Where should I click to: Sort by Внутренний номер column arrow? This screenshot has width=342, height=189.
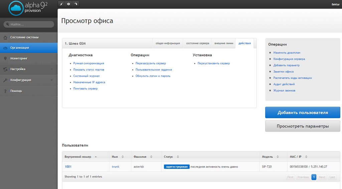[x=96, y=157]
